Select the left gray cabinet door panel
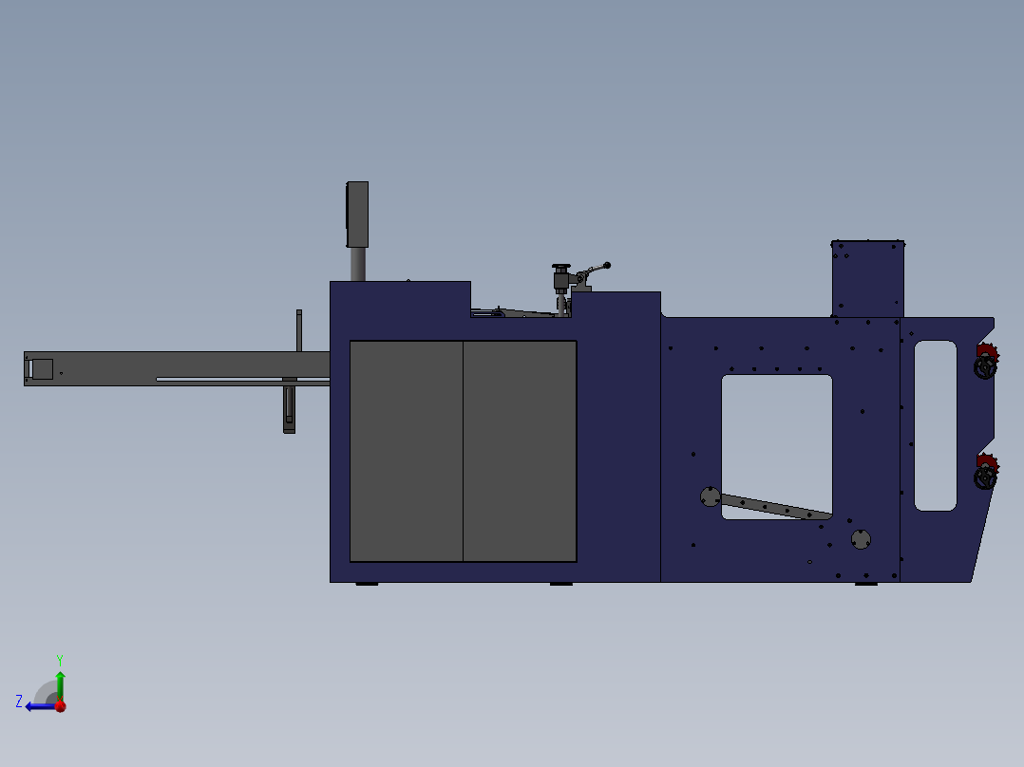Viewport: 1024px width, 767px height. pos(407,451)
